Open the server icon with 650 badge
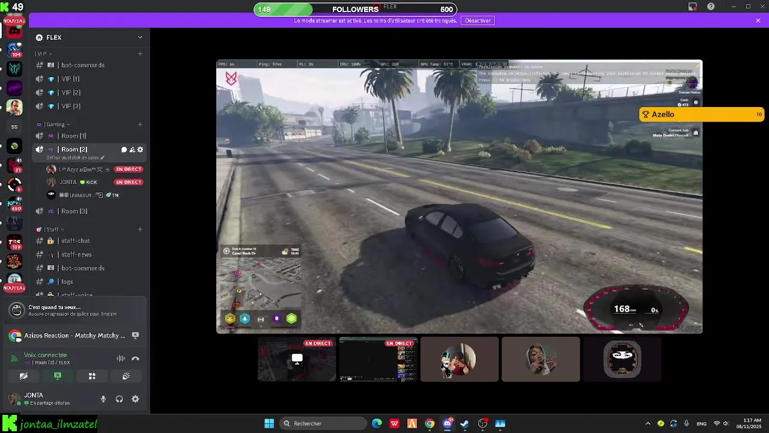 [x=14, y=203]
